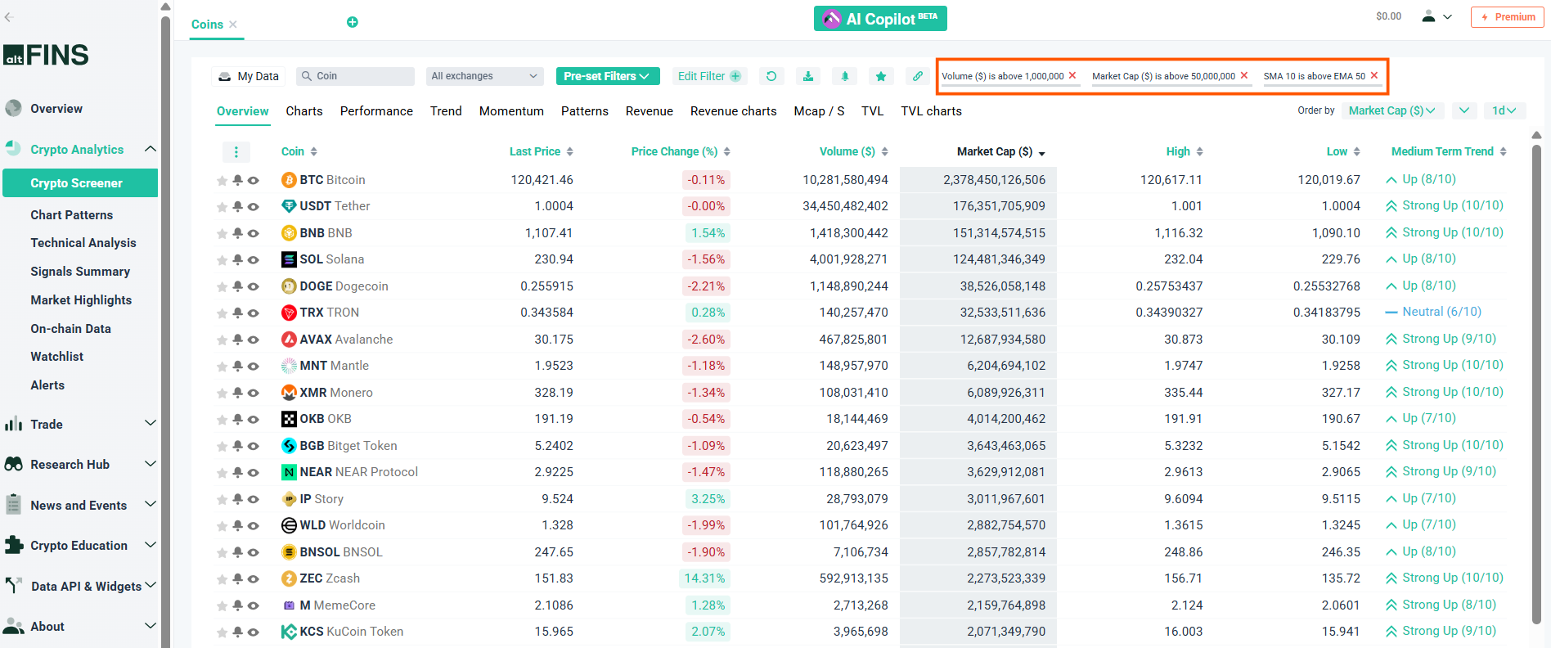Switch to the Momentum tab
Screen dimensions: 1551x648
pos(511,111)
